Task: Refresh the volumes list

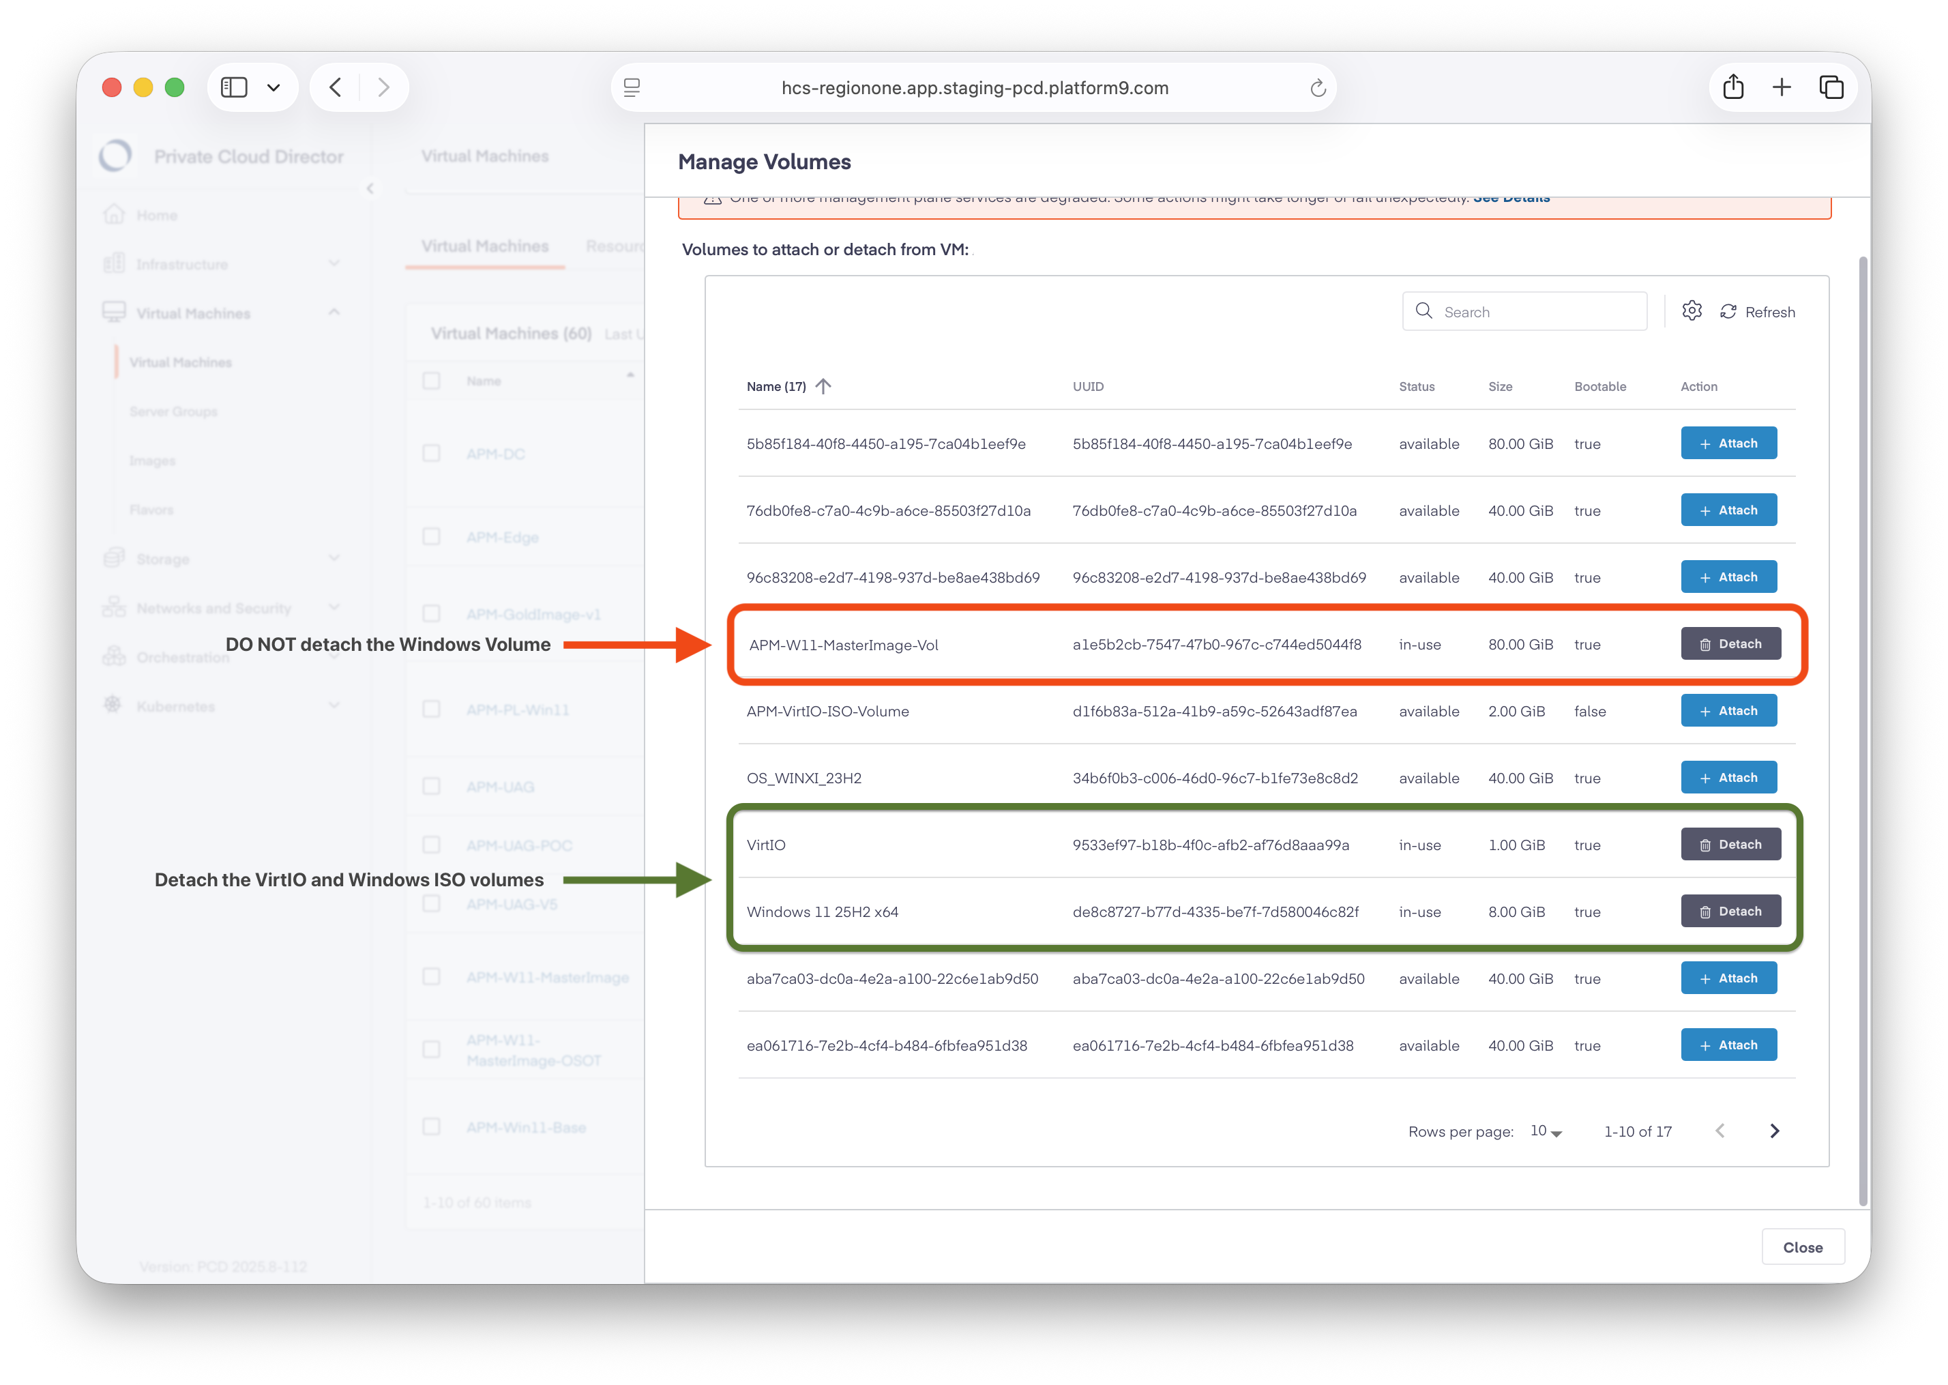Action: tap(1758, 312)
